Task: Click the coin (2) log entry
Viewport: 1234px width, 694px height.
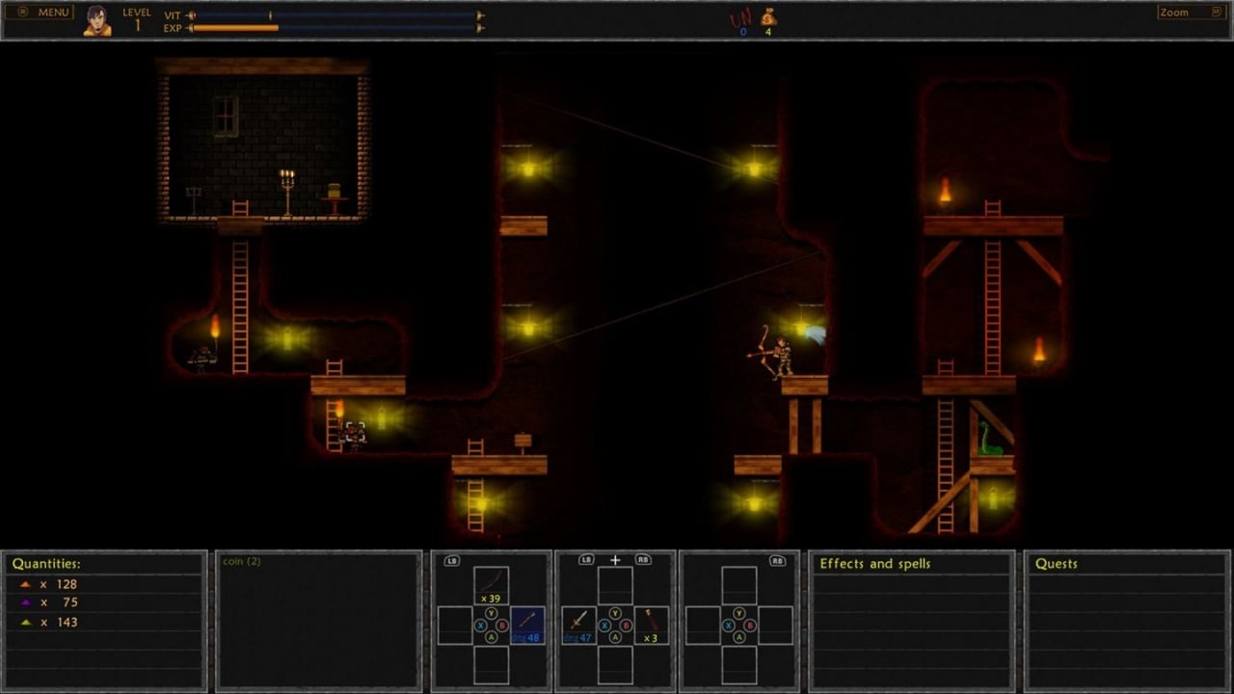Action: (241, 561)
